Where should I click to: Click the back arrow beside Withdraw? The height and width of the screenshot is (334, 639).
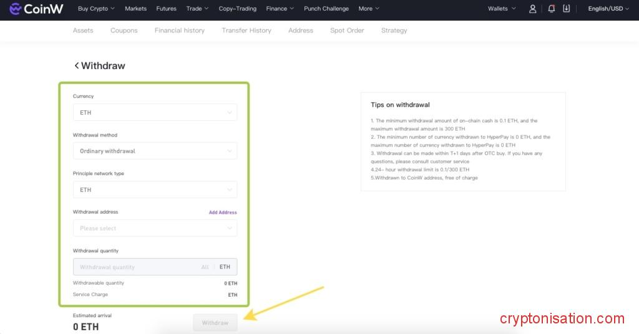point(77,66)
